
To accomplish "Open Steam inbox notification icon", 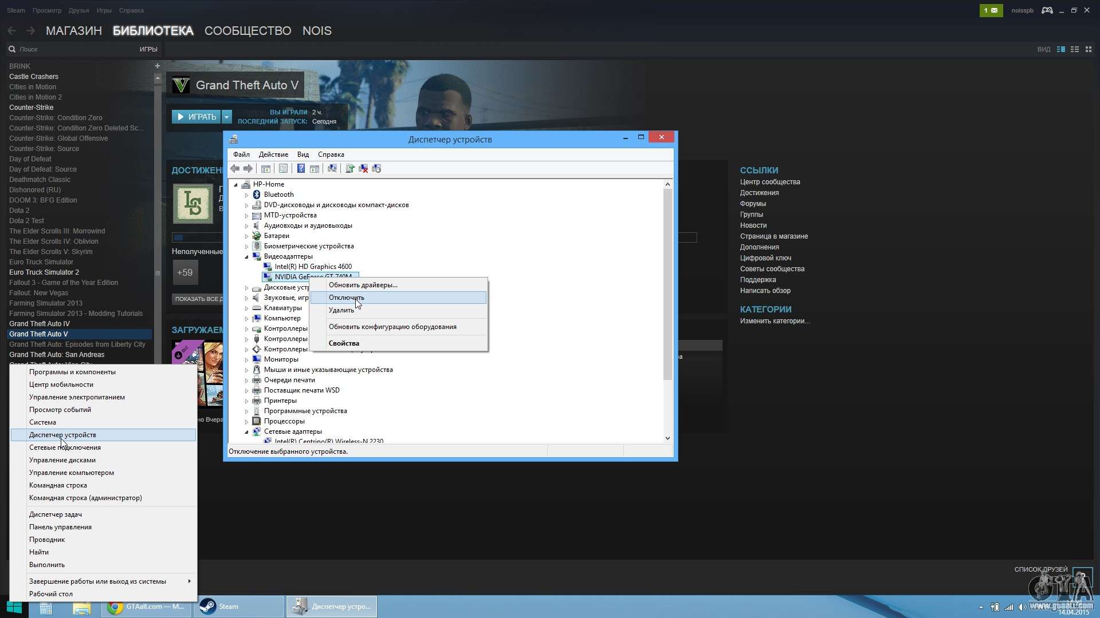I will 991,10.
